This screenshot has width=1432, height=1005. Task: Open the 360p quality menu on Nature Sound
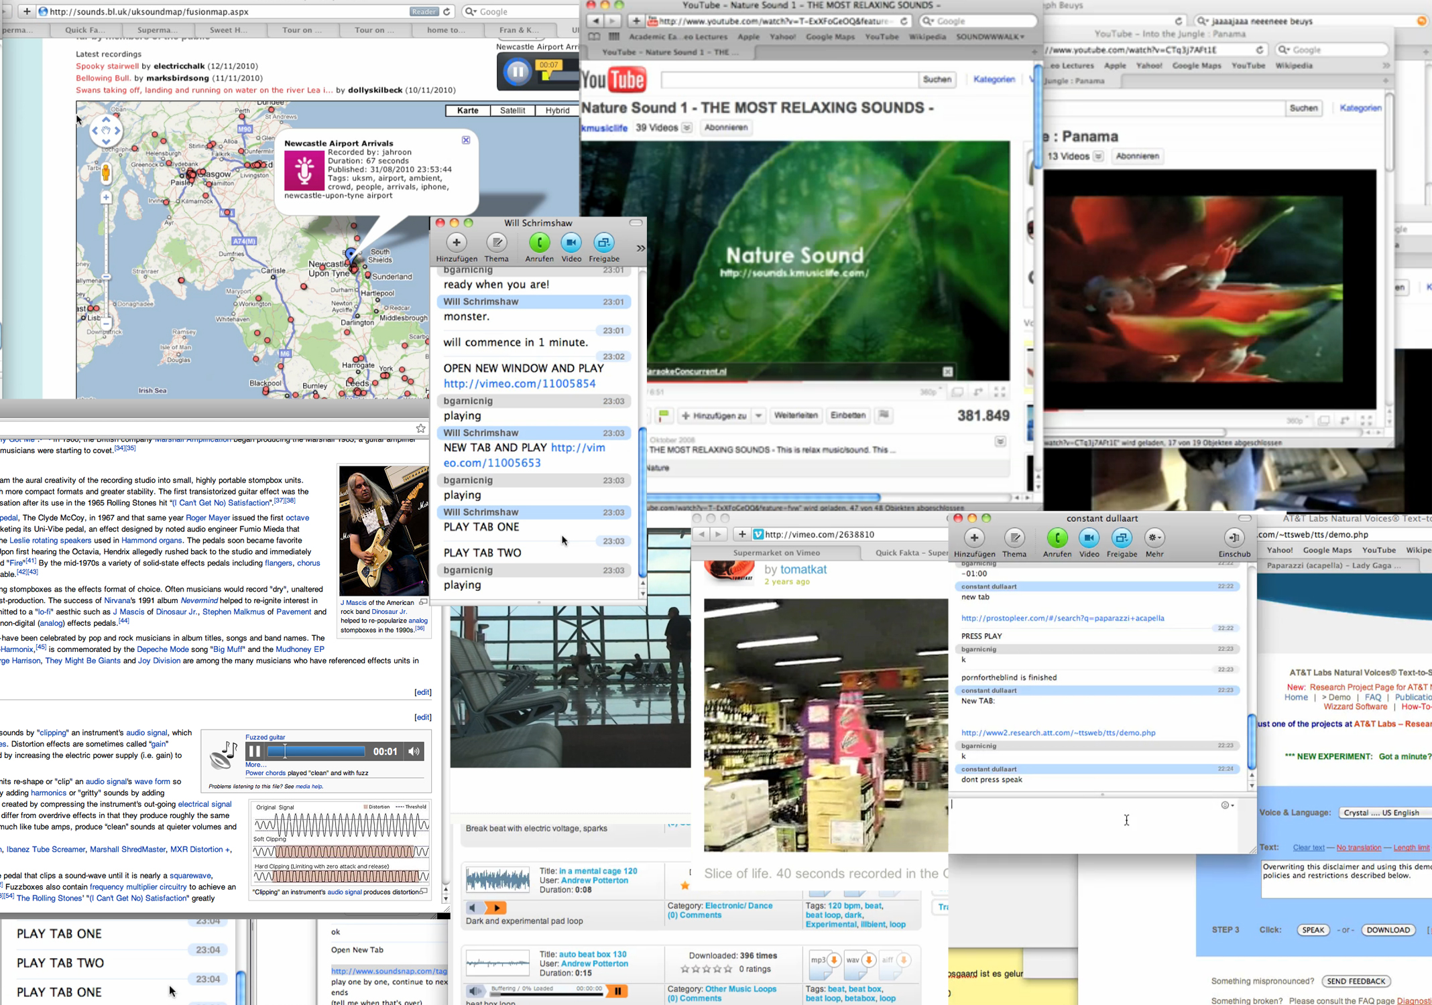tap(930, 393)
